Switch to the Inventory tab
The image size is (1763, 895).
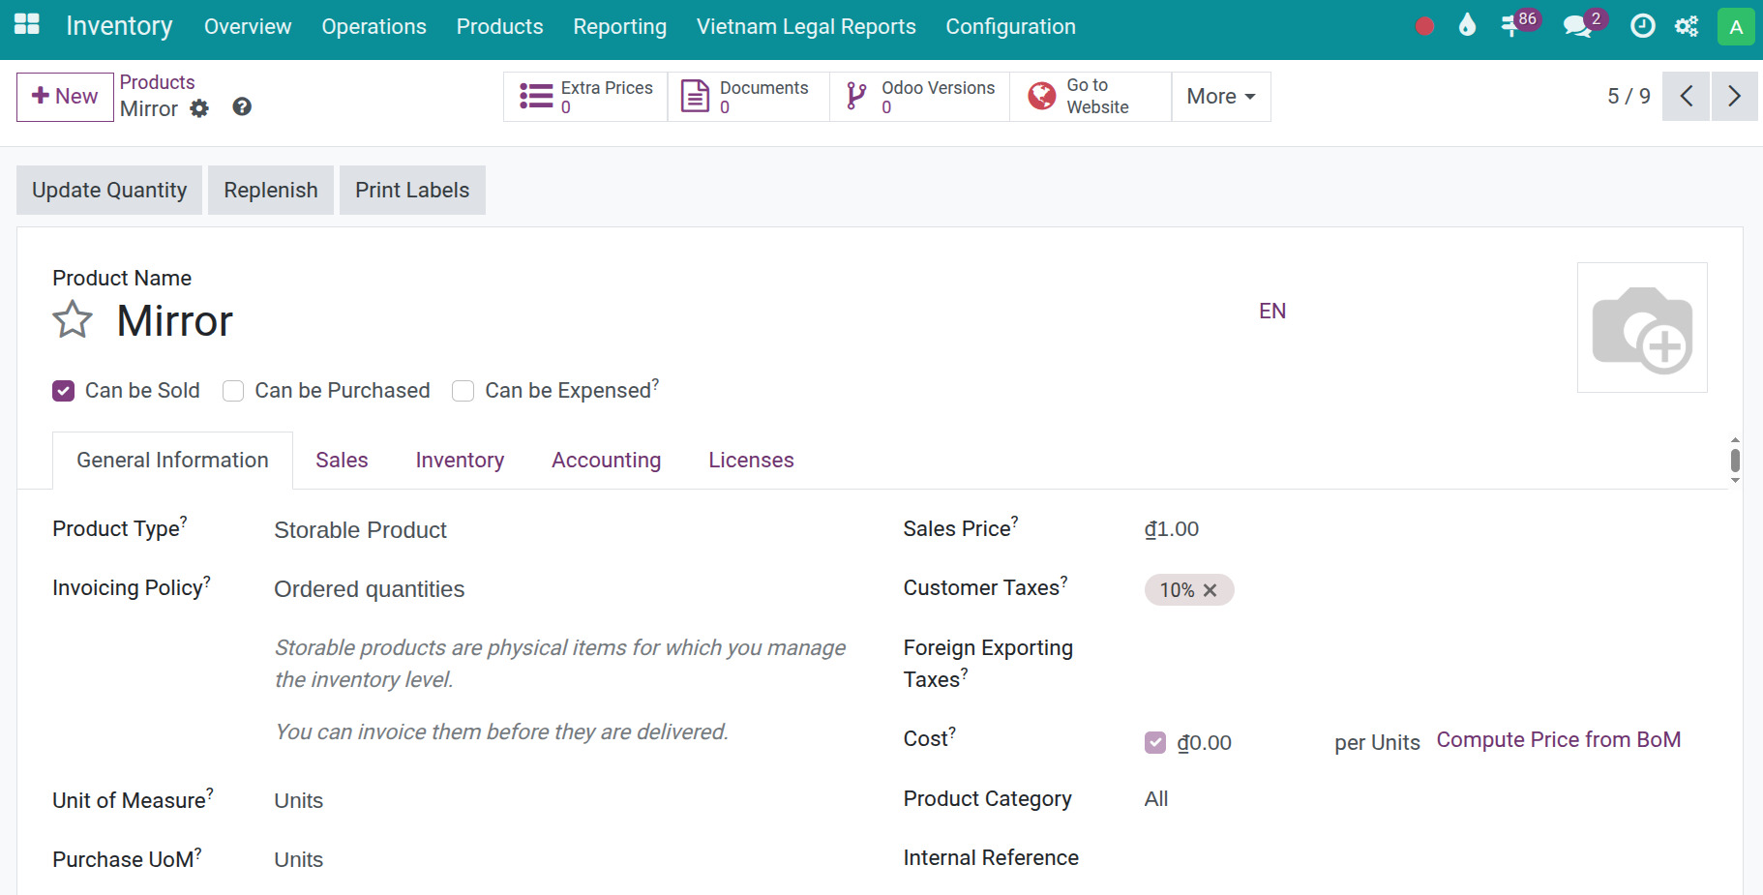tap(460, 461)
